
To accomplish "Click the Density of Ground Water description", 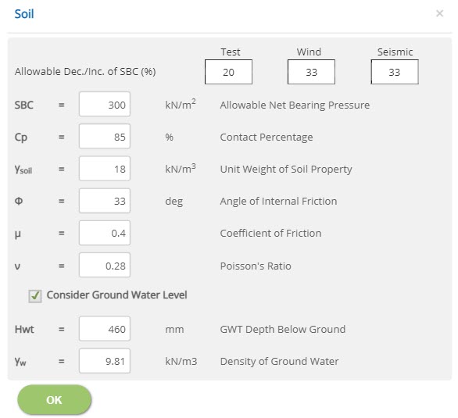I will point(279,362).
